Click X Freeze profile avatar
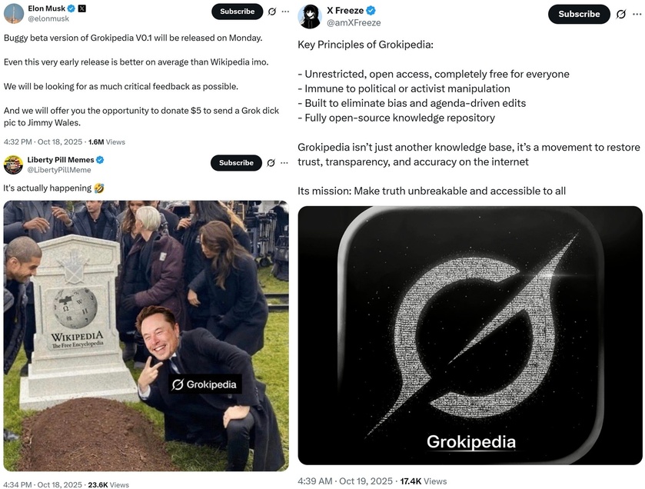The image size is (645, 489). [309, 16]
